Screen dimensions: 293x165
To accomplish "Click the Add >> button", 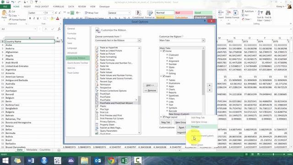I will (150, 85).
